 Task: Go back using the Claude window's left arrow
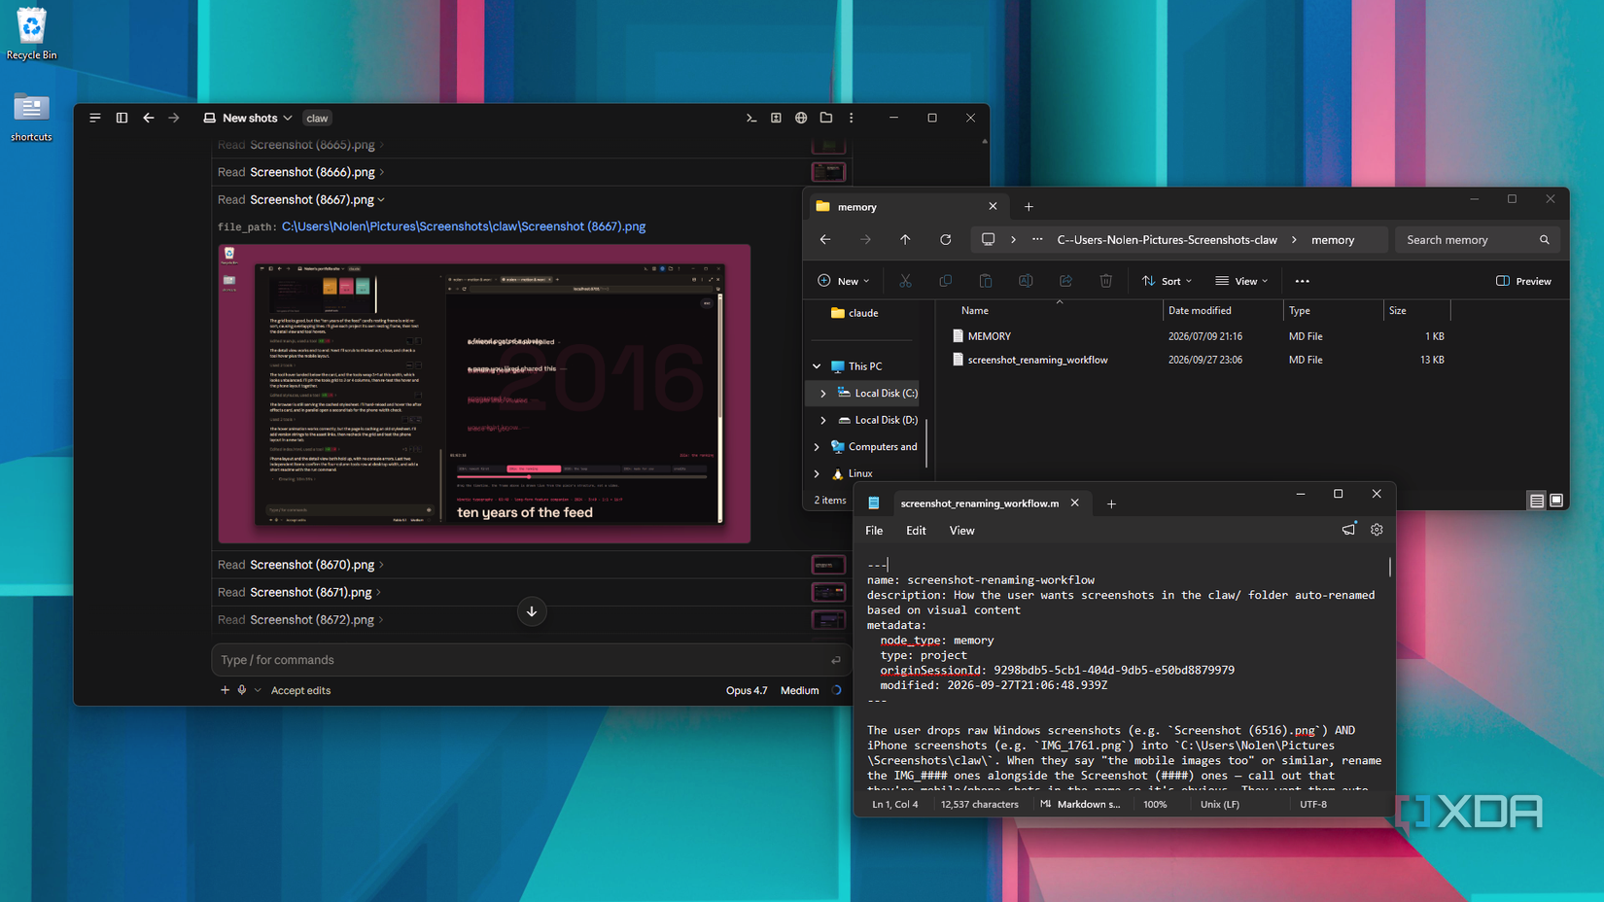coord(149,118)
